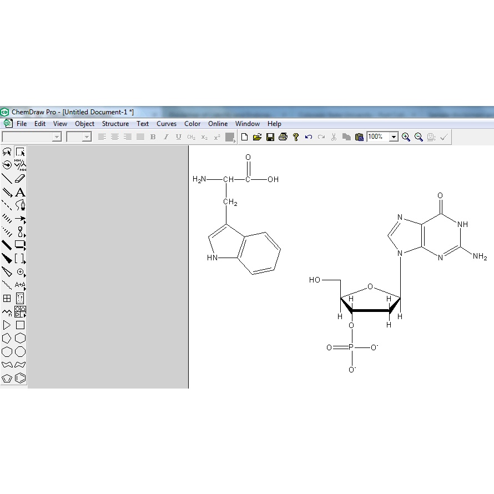The height and width of the screenshot is (494, 494).
Task: Select the Solid Bond tool
Action: [7, 179]
